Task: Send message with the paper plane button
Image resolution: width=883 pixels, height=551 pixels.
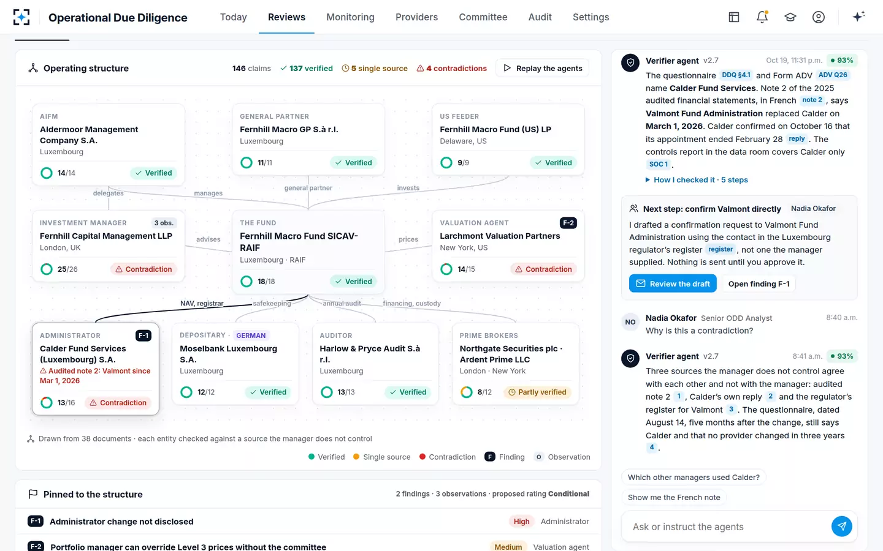Action: pos(842,526)
